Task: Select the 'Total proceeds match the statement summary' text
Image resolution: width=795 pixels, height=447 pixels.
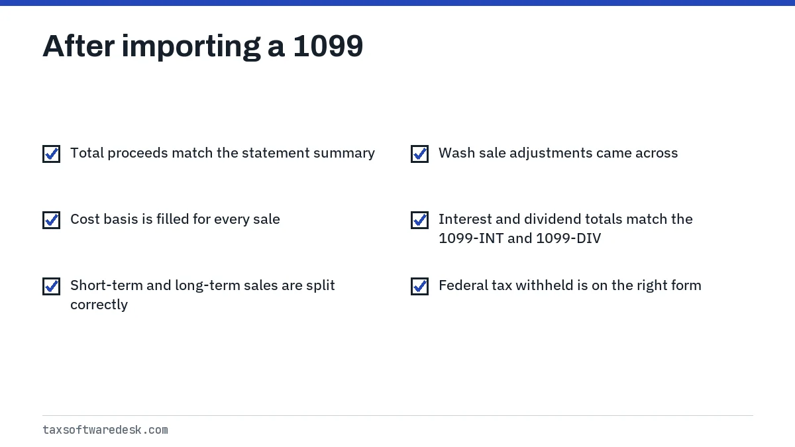Action: [x=223, y=153]
